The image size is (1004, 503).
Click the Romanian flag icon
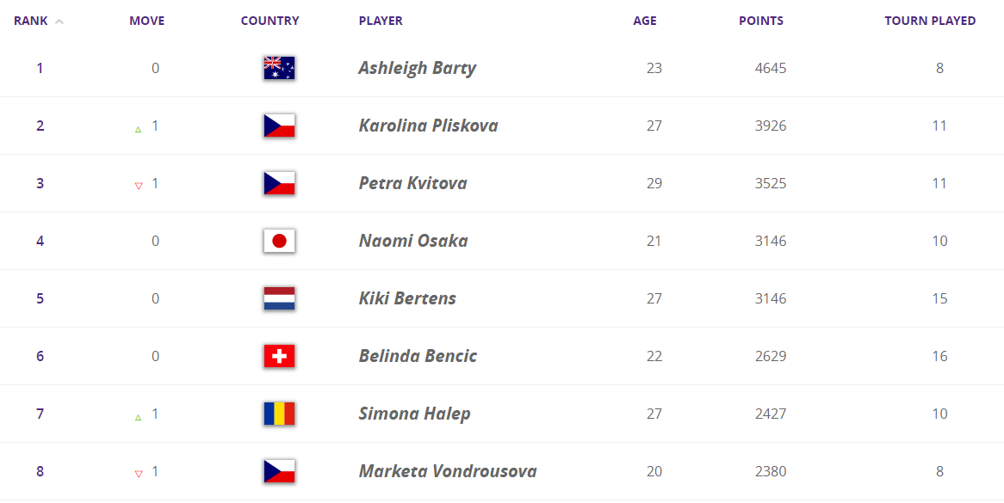tap(279, 414)
